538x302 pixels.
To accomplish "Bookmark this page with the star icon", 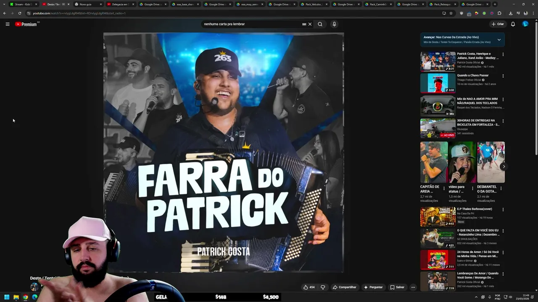I will click(x=451, y=13).
